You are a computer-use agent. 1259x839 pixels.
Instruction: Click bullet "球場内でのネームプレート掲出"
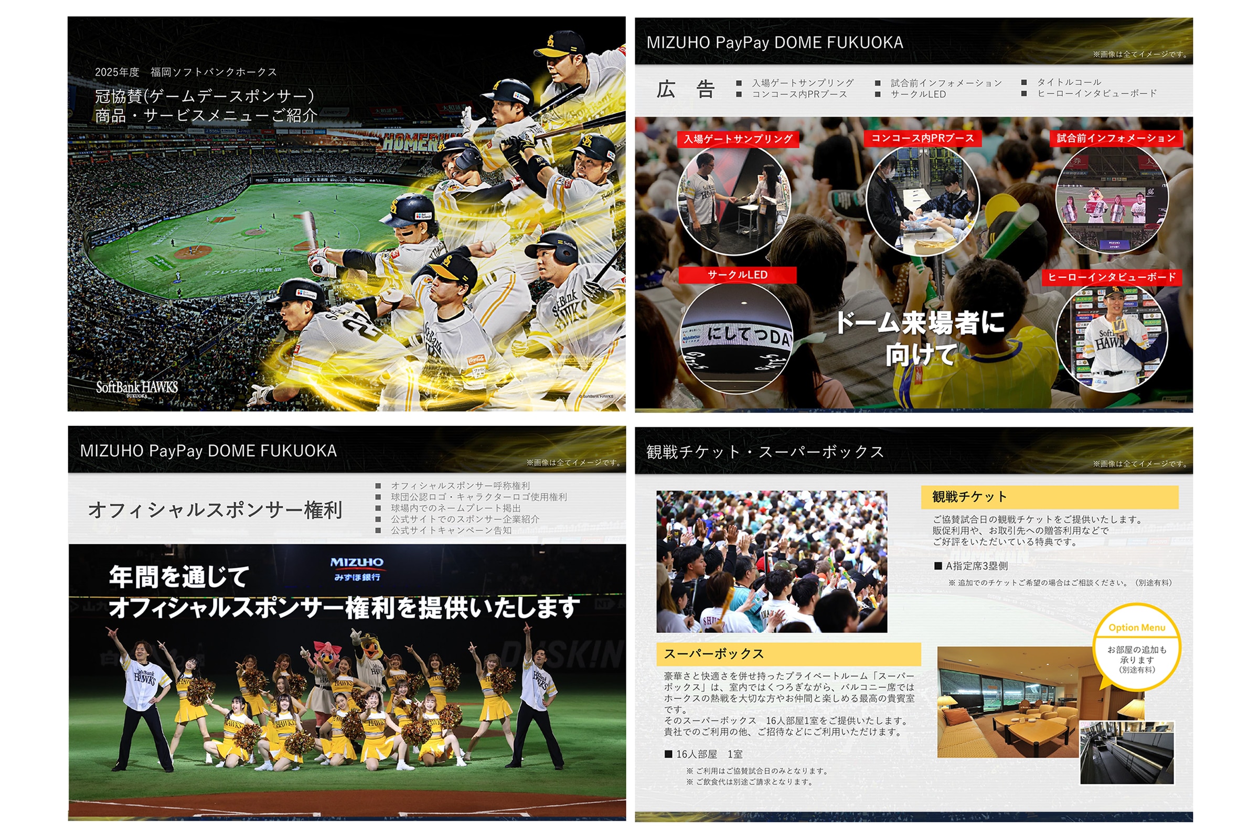(455, 508)
